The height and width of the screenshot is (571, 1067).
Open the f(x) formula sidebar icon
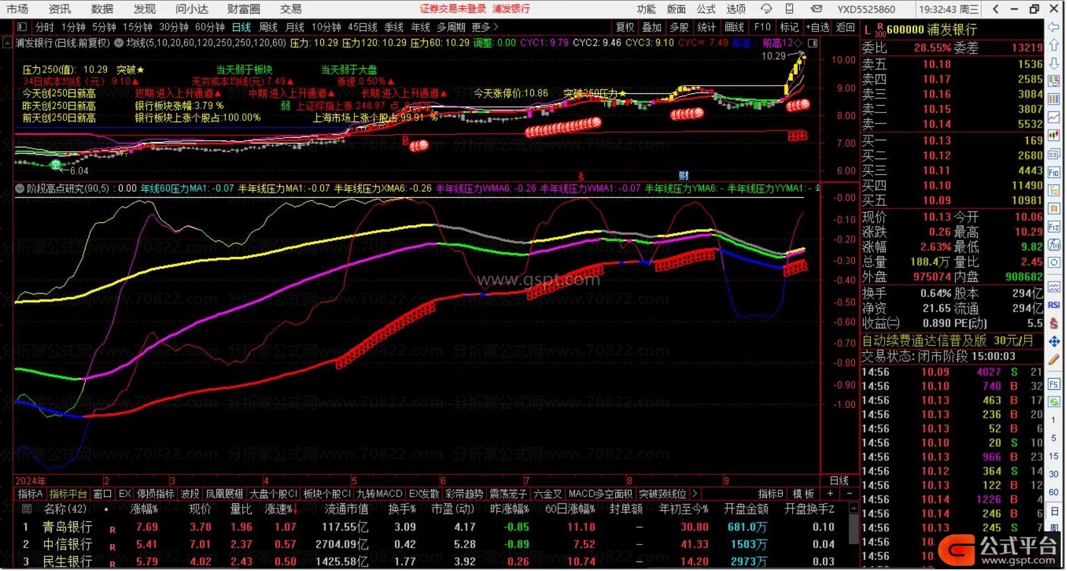1054,244
